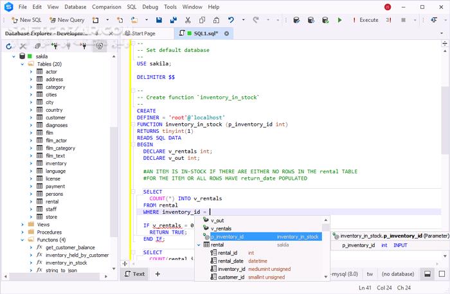Click the Paste clipboard icon

coord(217,20)
